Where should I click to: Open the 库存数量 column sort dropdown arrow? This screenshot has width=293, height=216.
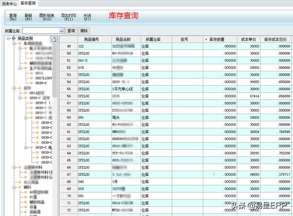point(206,39)
